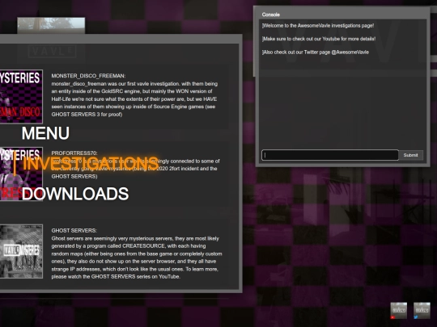
Task: Click the MONSTER_DISCO_FREEMAN heading
Action: tap(88, 76)
